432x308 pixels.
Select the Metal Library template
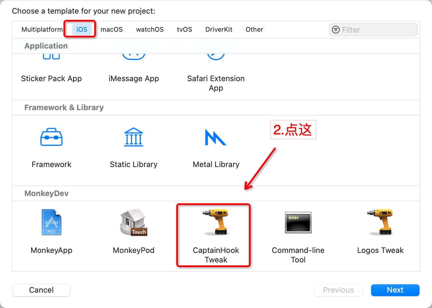point(216,137)
